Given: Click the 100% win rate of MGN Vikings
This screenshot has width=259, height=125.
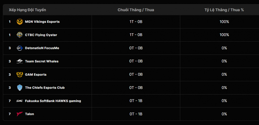Looking at the screenshot, I should pos(224,22).
